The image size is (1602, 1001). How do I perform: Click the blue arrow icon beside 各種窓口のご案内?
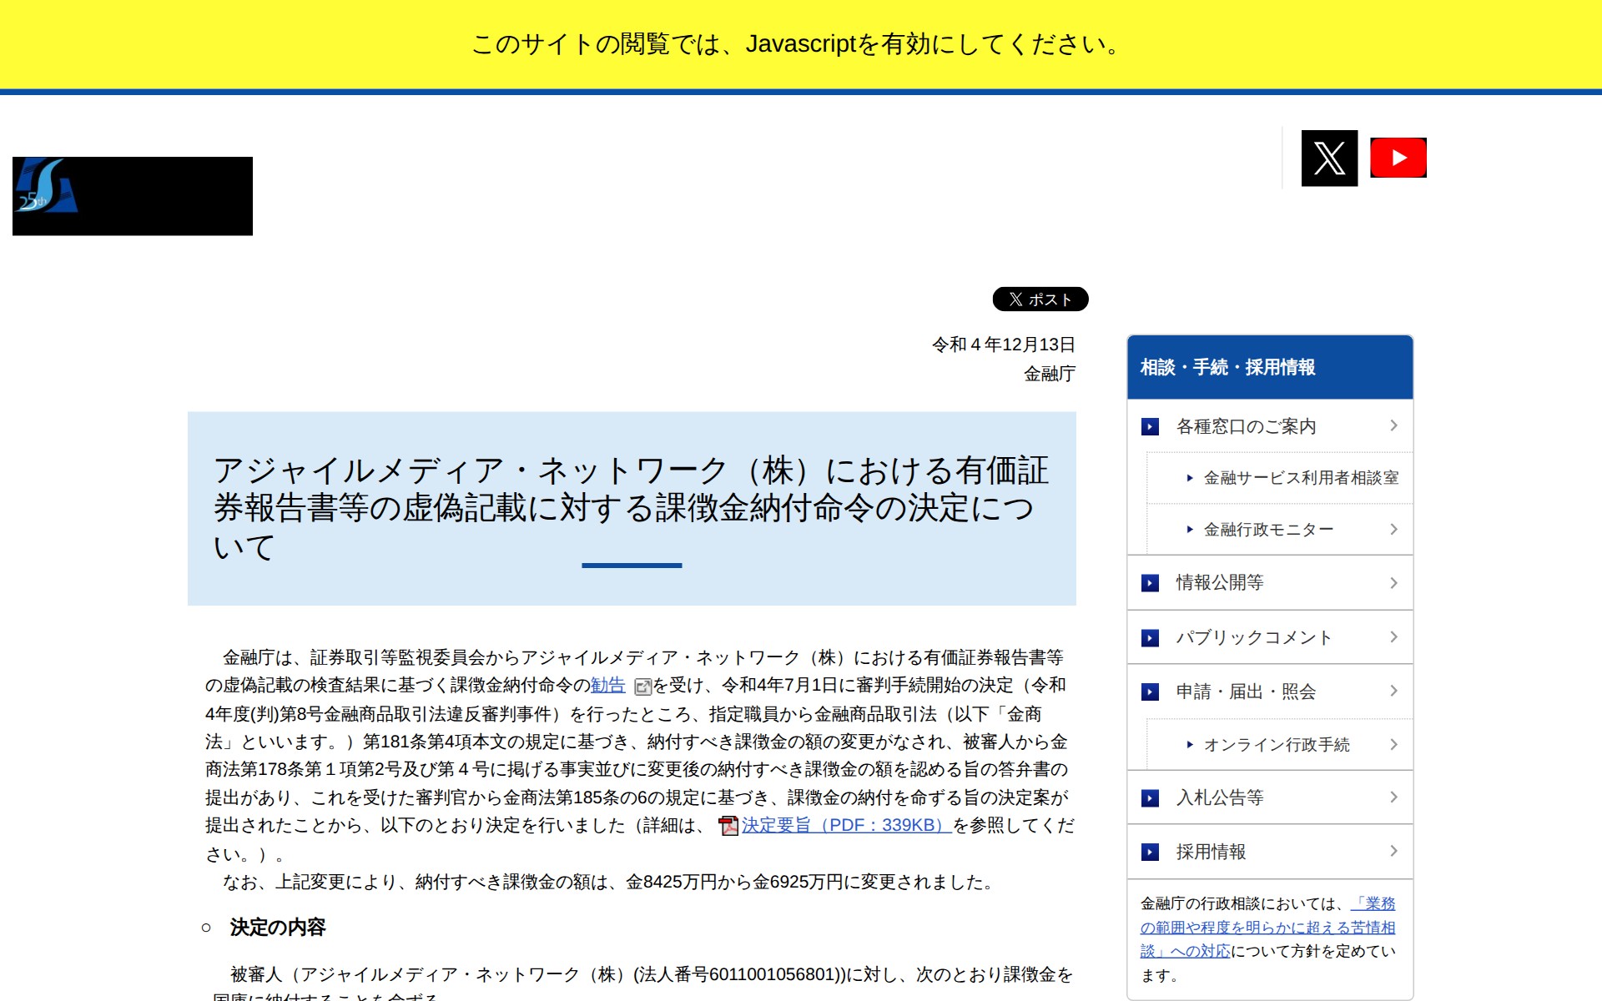pos(1150,427)
